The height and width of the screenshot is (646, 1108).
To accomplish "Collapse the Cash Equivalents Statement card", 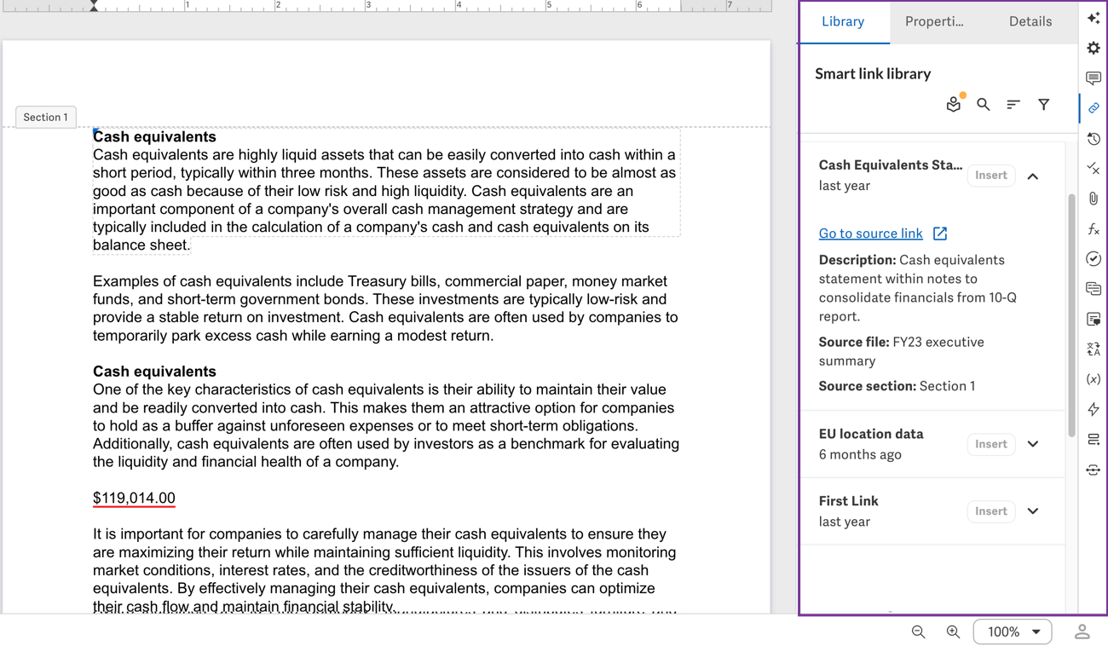I will (1033, 176).
